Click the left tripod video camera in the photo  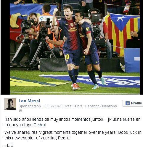click(x=26, y=26)
